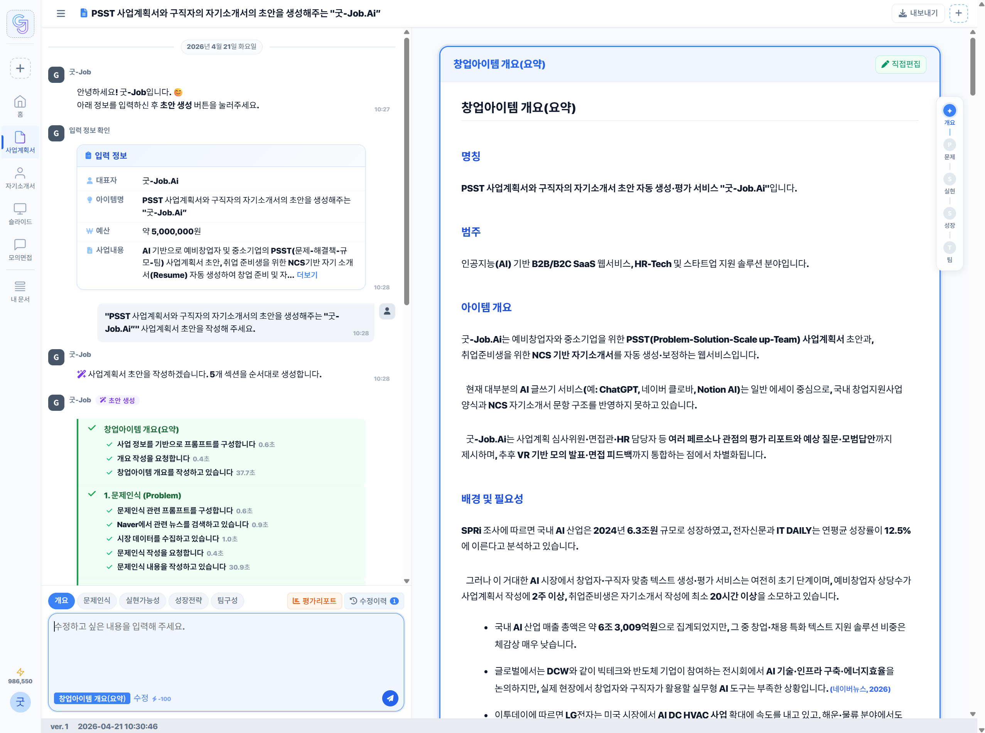The width and height of the screenshot is (985, 733).
Task: Select the 문제인식 tab
Action: [97, 600]
